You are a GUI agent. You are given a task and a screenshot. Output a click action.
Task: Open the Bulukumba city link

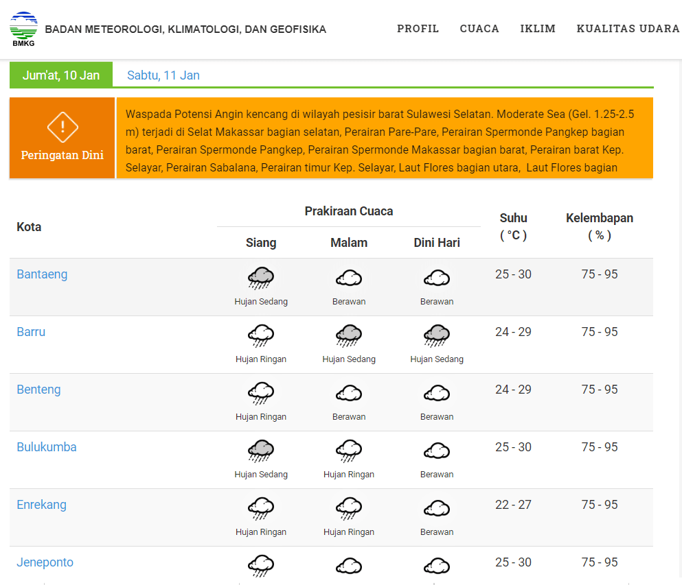[47, 447]
